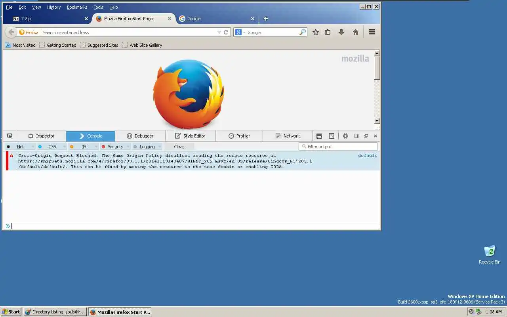The height and width of the screenshot is (317, 507).
Task: Toggle the split console icon
Action: point(319,136)
